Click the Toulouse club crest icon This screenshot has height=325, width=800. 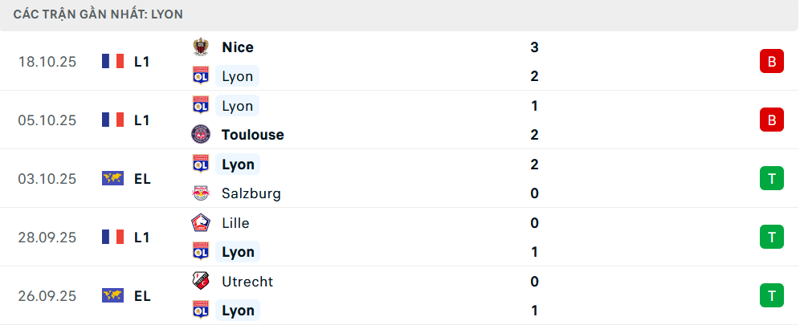tap(201, 135)
